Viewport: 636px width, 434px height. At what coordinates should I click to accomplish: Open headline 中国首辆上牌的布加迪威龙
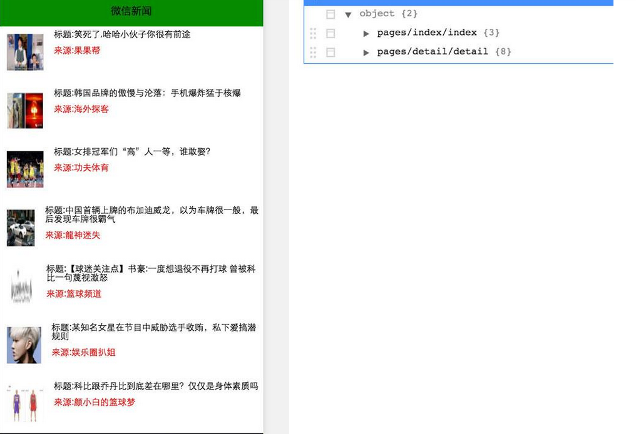(x=151, y=214)
